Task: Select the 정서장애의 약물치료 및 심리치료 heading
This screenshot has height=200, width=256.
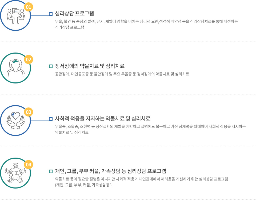Action: (x=90, y=66)
